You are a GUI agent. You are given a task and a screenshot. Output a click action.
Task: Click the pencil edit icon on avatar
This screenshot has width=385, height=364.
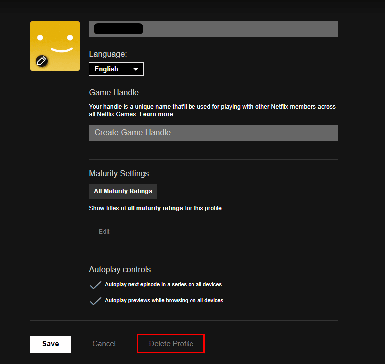click(x=42, y=61)
